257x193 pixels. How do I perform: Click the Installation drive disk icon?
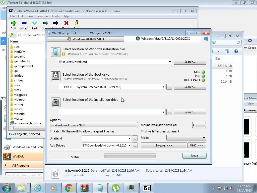point(55,102)
